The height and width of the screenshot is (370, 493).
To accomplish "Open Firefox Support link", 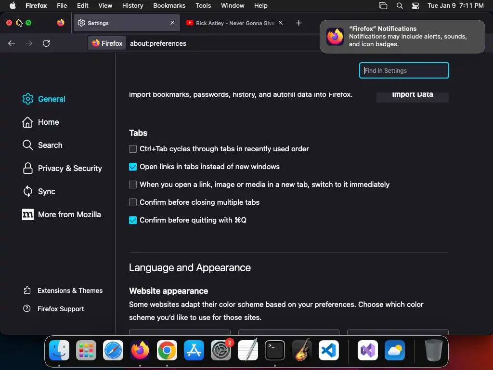I will [53, 309].
